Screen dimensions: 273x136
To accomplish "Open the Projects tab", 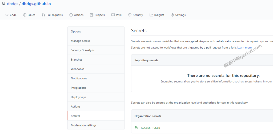I will (x=98, y=15).
